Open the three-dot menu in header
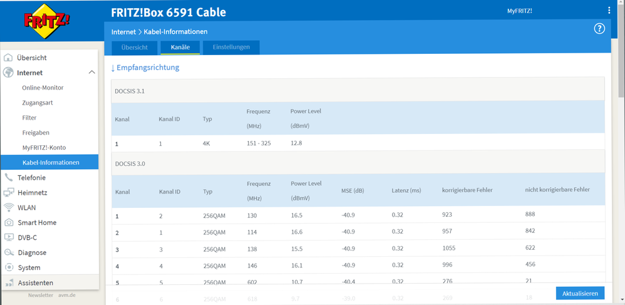Viewport: 625px width, 305px height. pyautogui.click(x=609, y=11)
